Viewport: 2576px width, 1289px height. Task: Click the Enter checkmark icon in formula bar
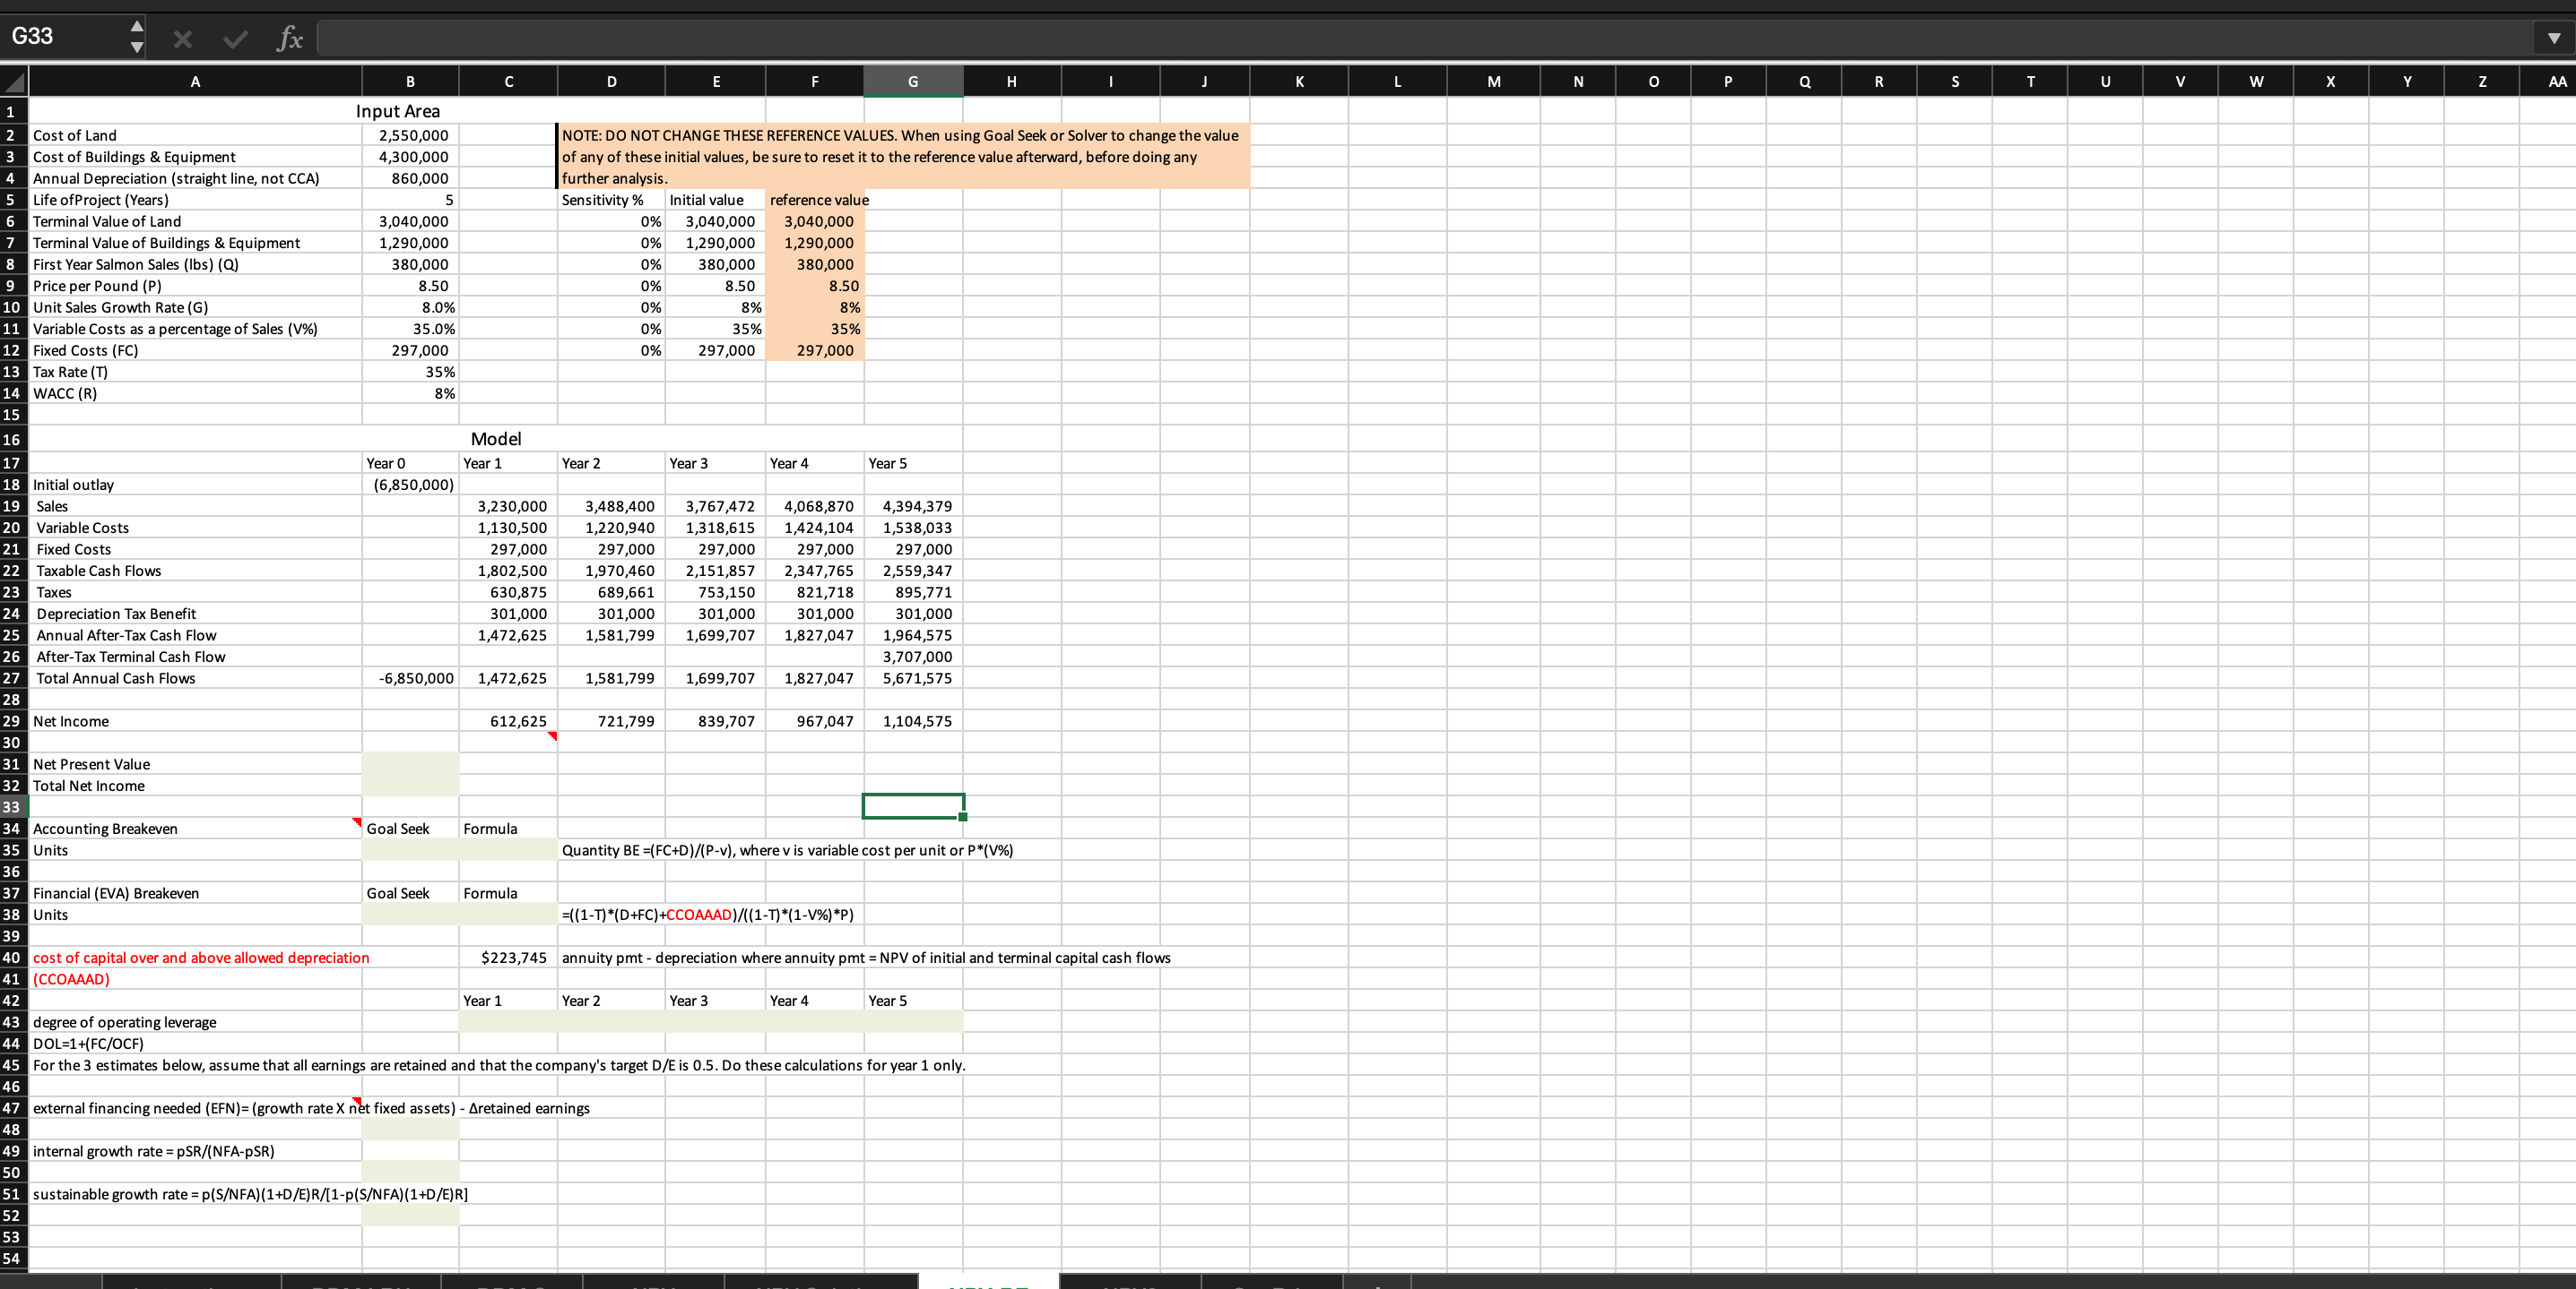(235, 39)
